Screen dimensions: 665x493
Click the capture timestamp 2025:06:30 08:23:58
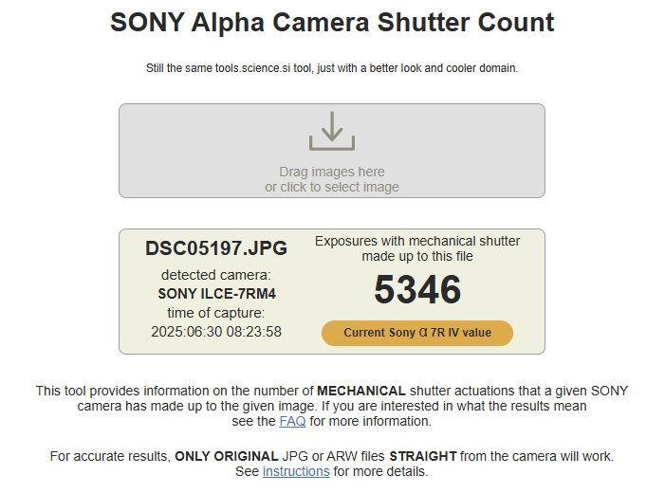216,332
